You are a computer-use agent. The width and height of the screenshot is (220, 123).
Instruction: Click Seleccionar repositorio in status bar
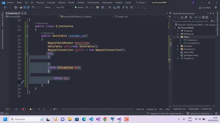199,113
